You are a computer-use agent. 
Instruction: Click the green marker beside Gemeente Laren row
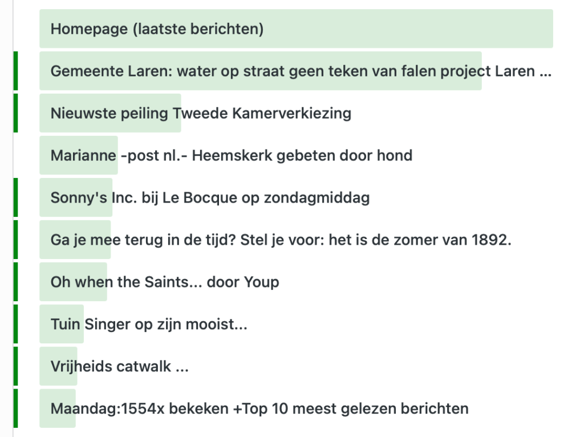click(x=15, y=71)
